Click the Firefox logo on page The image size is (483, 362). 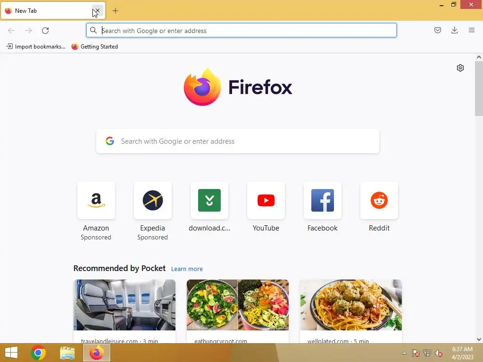click(238, 87)
